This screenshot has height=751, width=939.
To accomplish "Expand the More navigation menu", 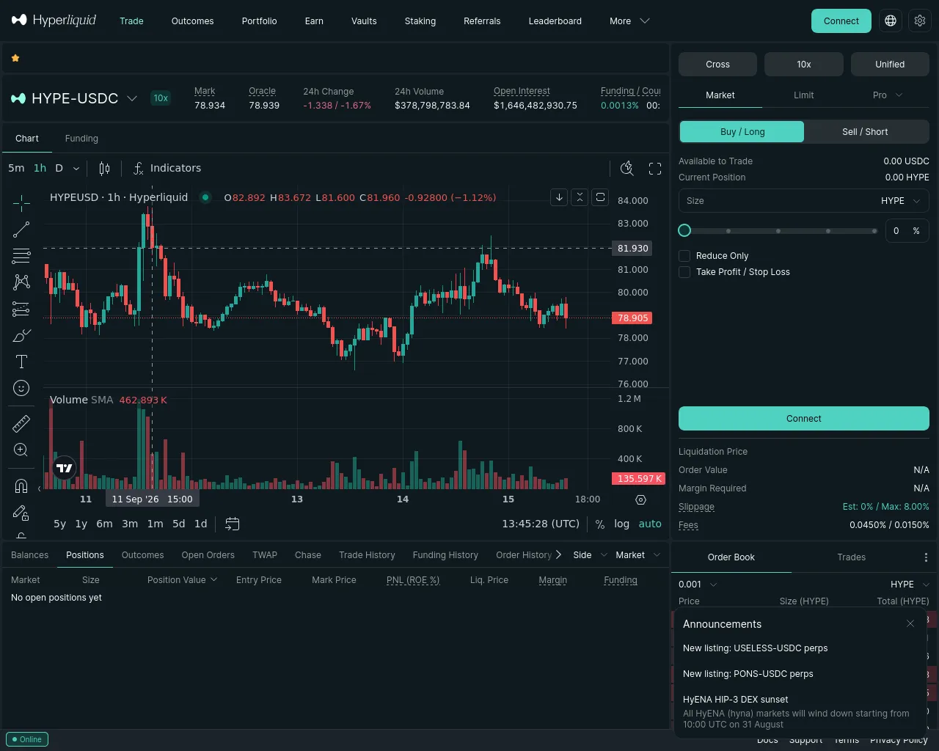I will [x=629, y=21].
